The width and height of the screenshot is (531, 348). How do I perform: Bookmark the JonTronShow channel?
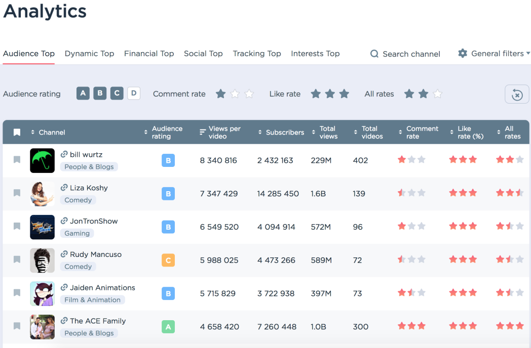tap(17, 226)
